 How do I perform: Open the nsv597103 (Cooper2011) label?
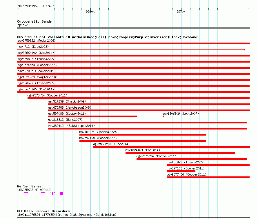click(186, 168)
